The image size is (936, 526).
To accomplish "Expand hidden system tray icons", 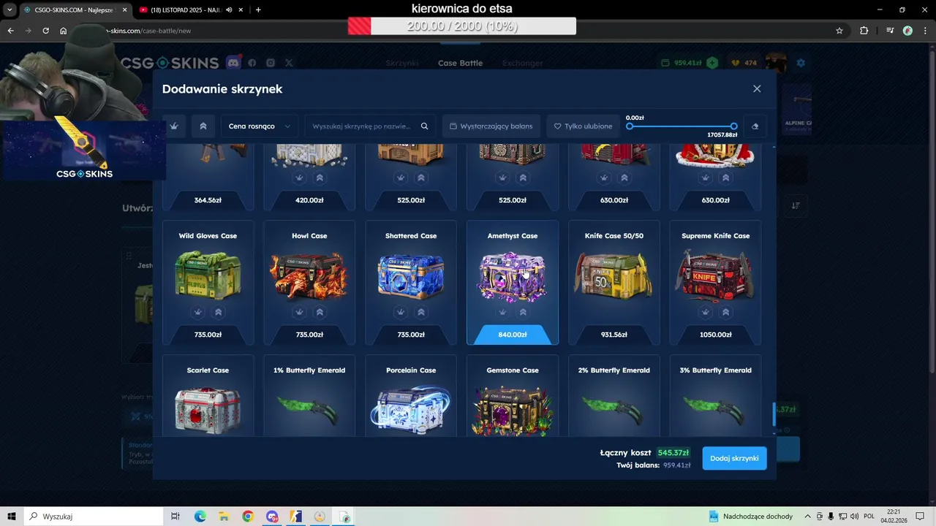I will [807, 517].
